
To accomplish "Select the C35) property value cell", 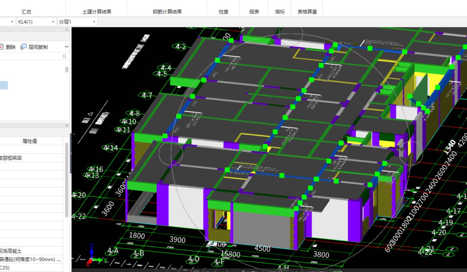I will [31, 267].
